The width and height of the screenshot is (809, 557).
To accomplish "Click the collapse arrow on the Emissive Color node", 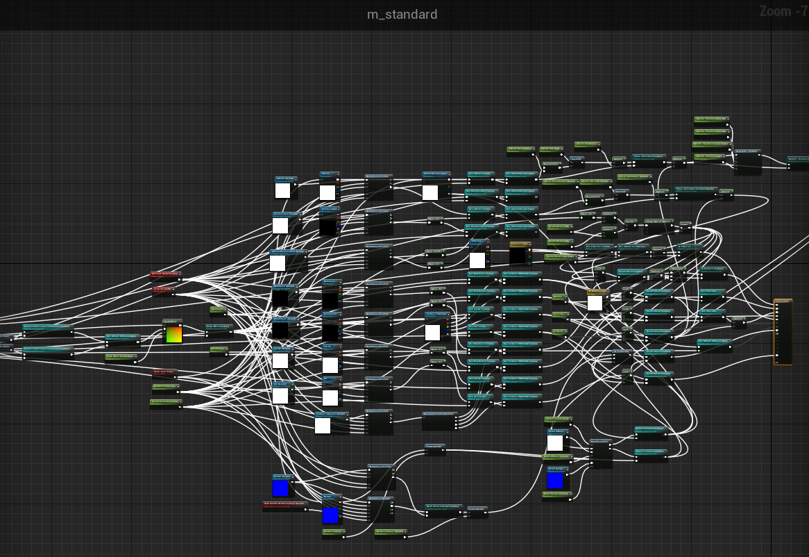I will (529, 244).
